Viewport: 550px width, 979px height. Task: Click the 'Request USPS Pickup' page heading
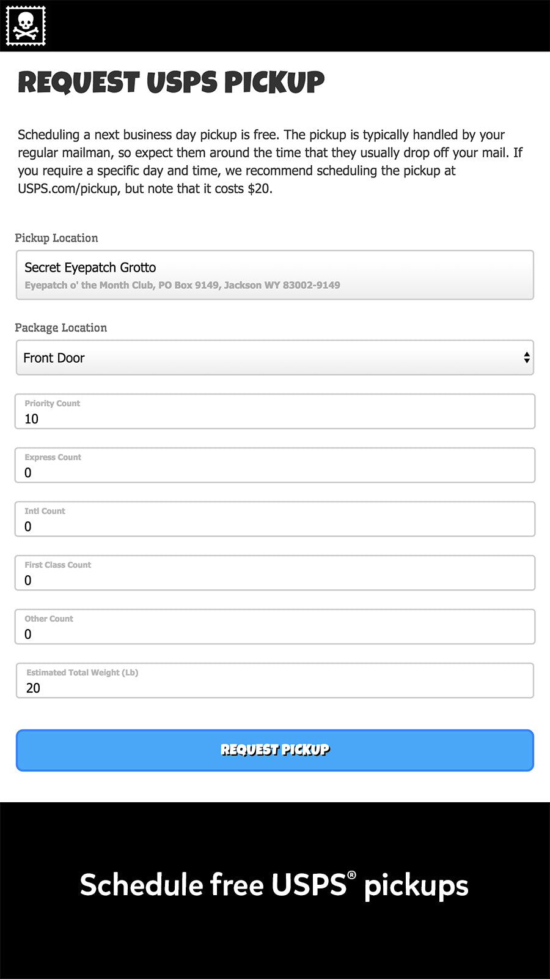[171, 83]
